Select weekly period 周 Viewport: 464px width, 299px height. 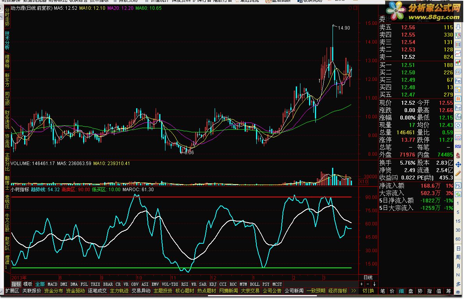pos(458,257)
